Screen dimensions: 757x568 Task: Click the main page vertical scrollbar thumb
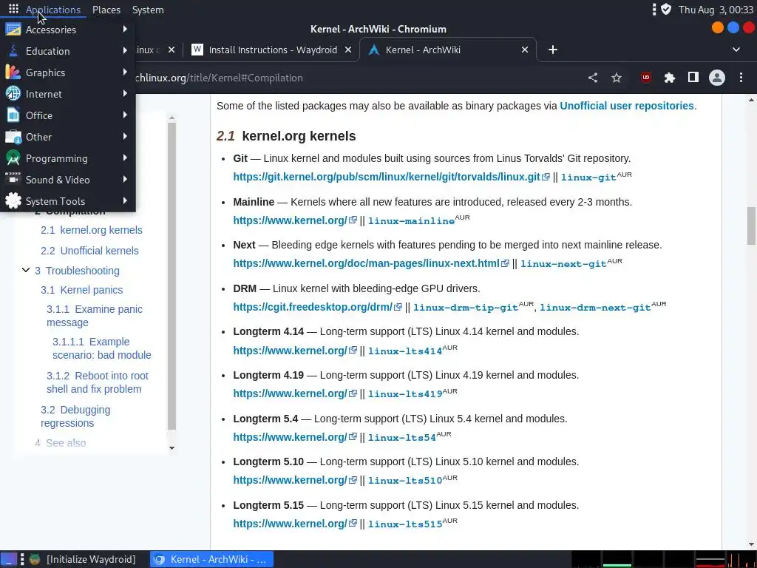point(751,226)
